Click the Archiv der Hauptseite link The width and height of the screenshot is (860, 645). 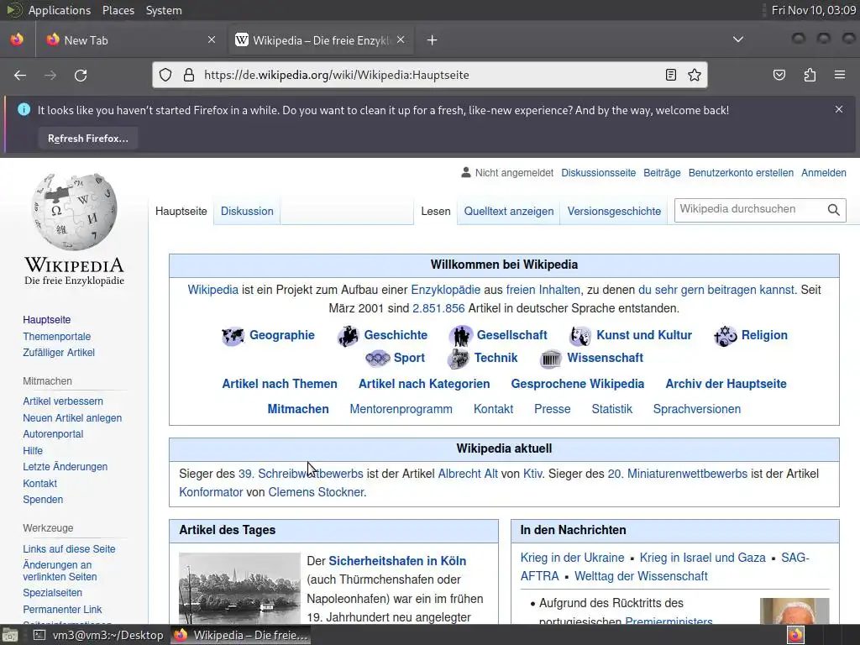(x=726, y=384)
